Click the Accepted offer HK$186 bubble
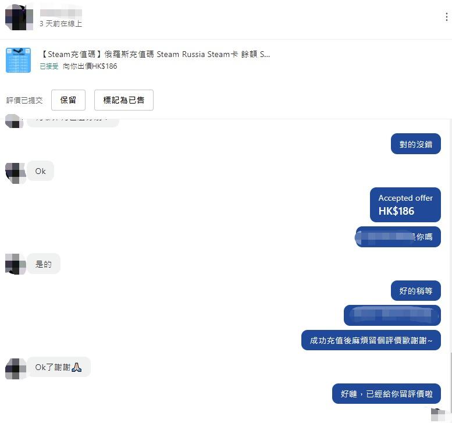 point(405,205)
